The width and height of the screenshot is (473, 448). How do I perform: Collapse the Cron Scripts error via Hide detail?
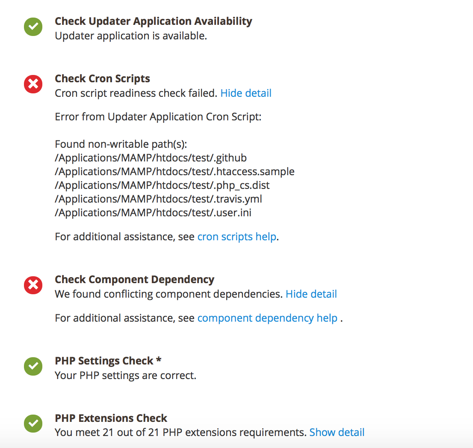coord(246,93)
